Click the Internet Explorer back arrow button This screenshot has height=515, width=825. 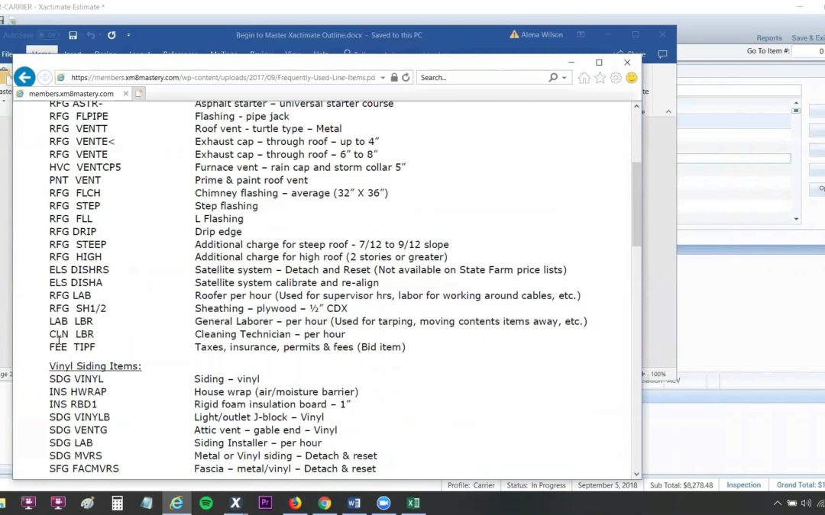coord(24,77)
